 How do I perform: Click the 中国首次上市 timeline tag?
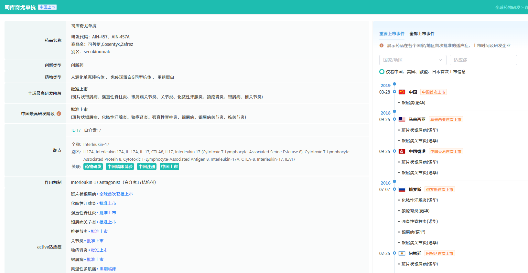tap(434, 92)
